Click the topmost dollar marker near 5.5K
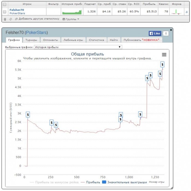191x191 pixels. (x=162, y=64)
